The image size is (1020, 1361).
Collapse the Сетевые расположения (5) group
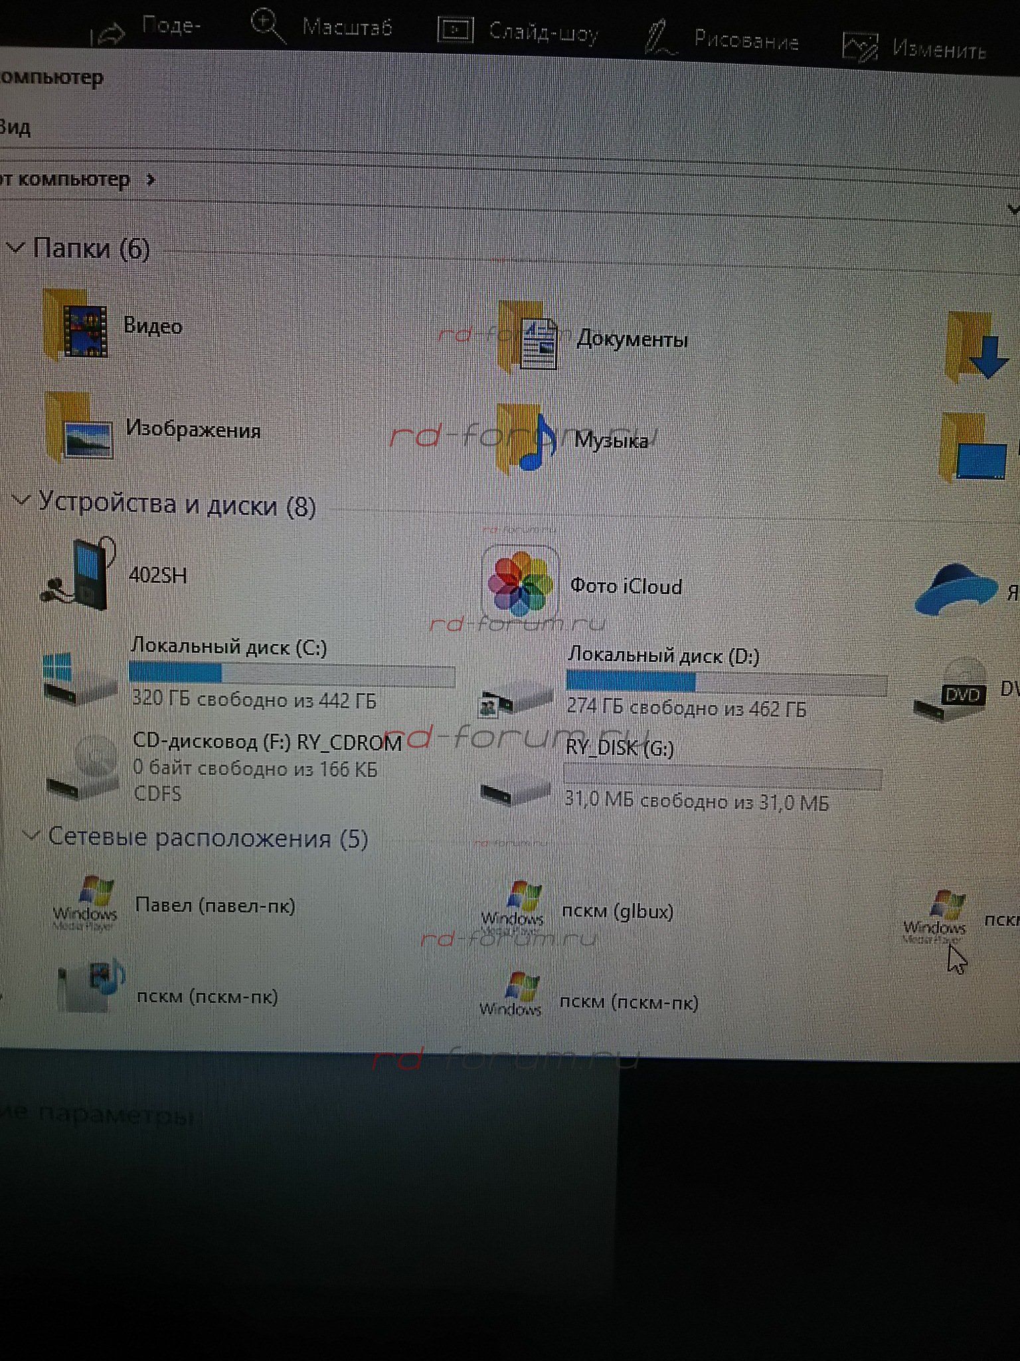tap(31, 835)
